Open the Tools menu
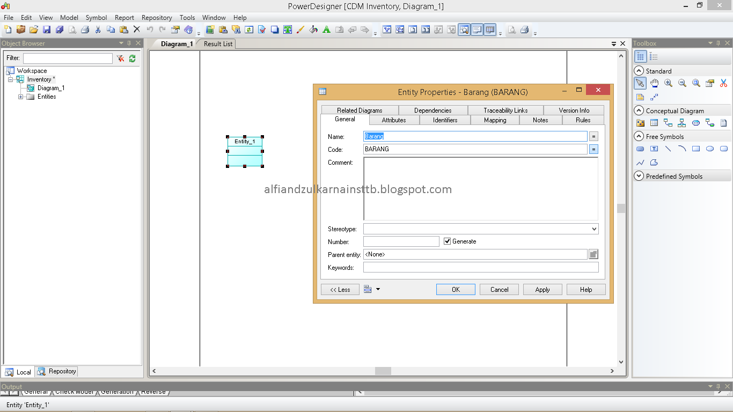The height and width of the screenshot is (412, 733). point(187,17)
